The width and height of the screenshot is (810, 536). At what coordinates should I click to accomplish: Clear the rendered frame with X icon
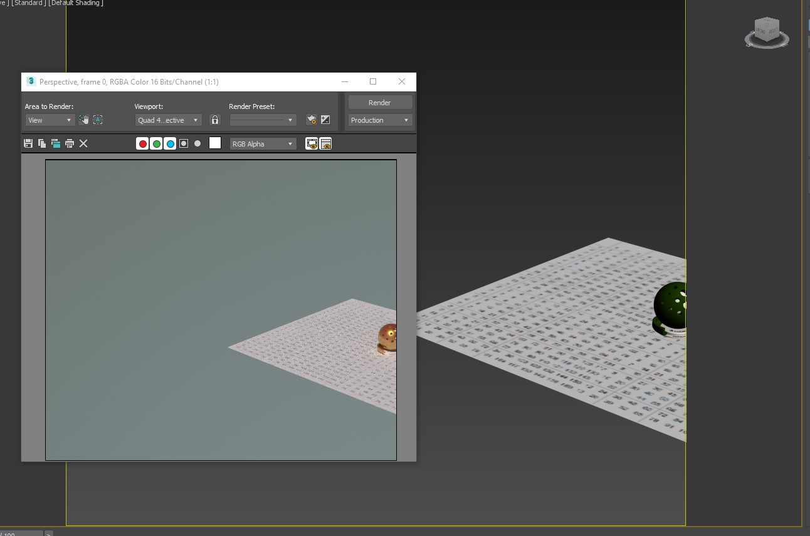tap(83, 143)
